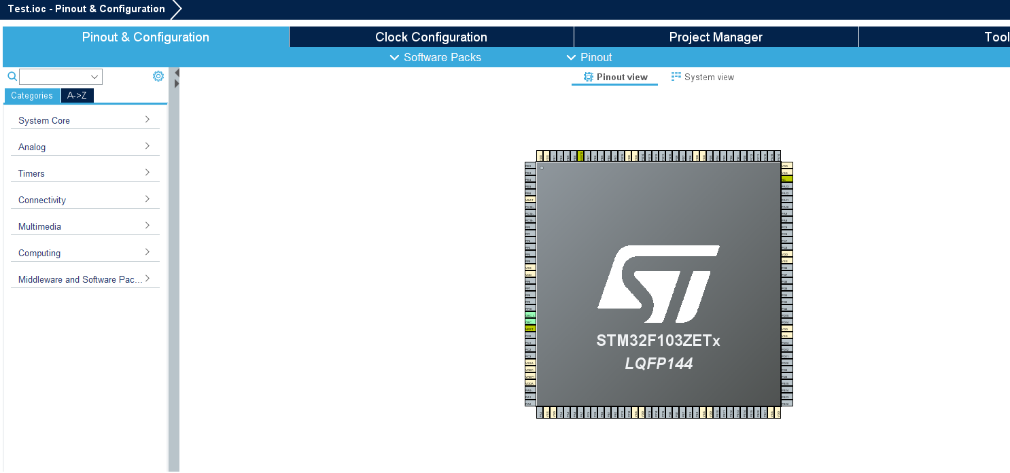Select the PE6 pin
This screenshot has width=1010, height=473.
pos(530,192)
